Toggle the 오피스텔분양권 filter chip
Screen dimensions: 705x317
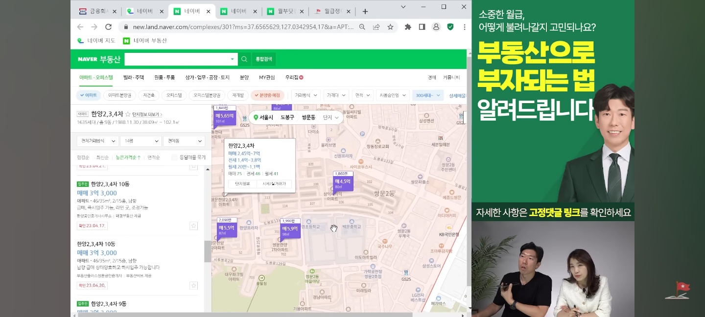pyautogui.click(x=207, y=95)
